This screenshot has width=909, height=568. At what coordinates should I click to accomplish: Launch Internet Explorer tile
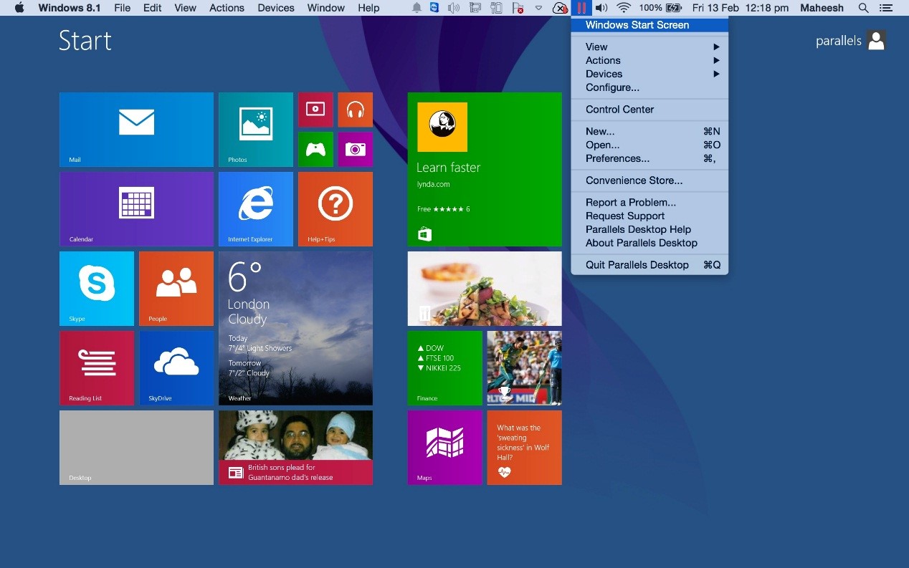pyautogui.click(x=256, y=209)
